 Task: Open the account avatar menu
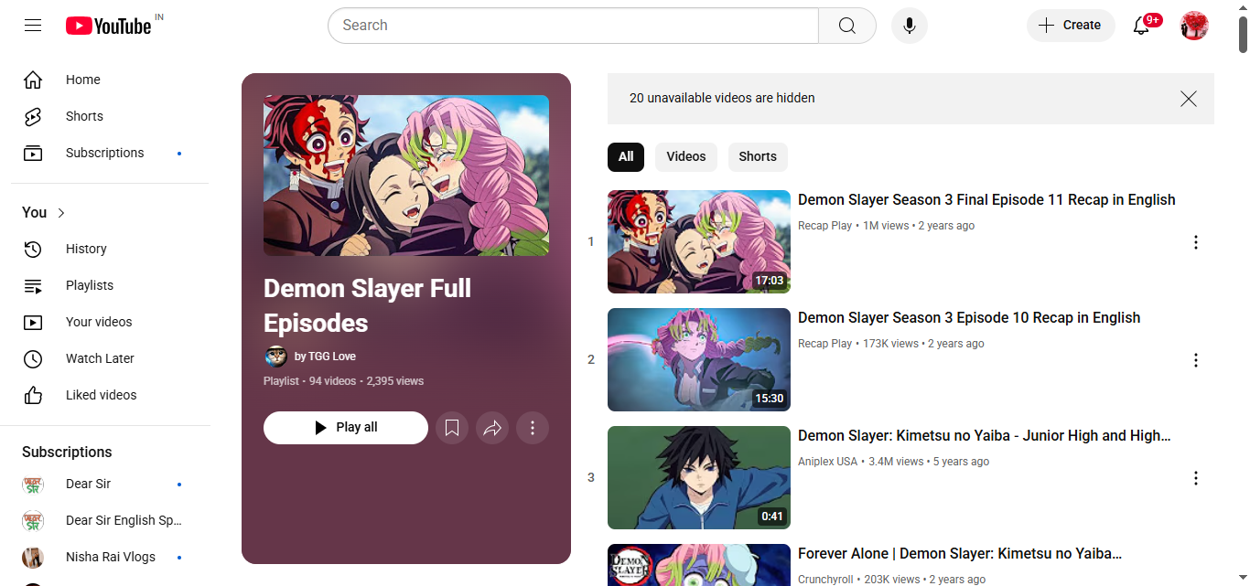(x=1194, y=26)
